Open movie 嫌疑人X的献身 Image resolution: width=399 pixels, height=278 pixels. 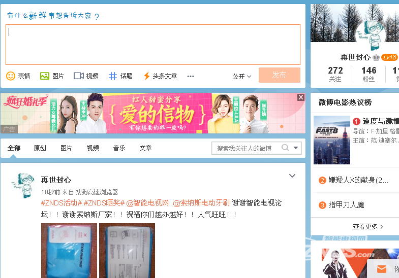(358, 180)
